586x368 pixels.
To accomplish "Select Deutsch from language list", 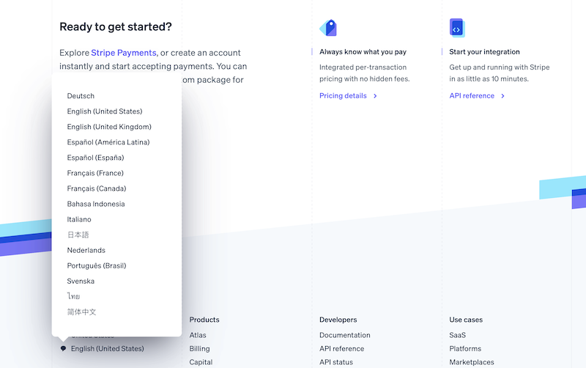I will (81, 96).
